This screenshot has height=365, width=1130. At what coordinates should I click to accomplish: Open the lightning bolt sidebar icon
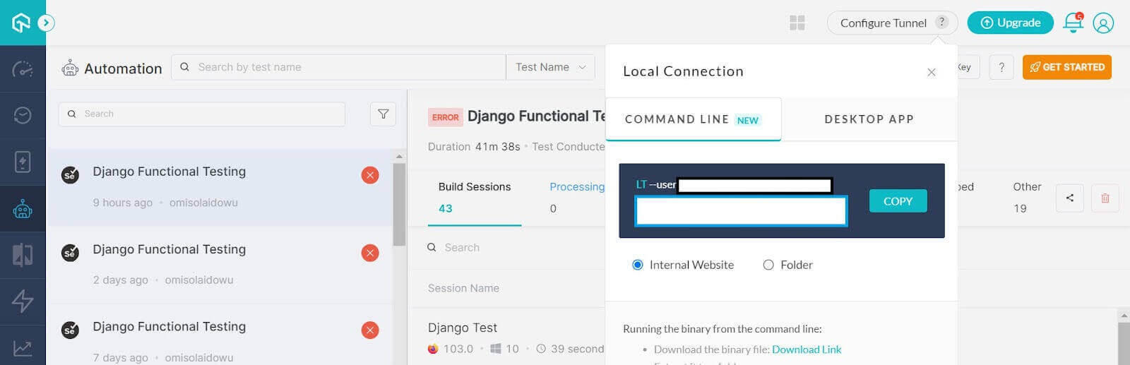tap(23, 301)
